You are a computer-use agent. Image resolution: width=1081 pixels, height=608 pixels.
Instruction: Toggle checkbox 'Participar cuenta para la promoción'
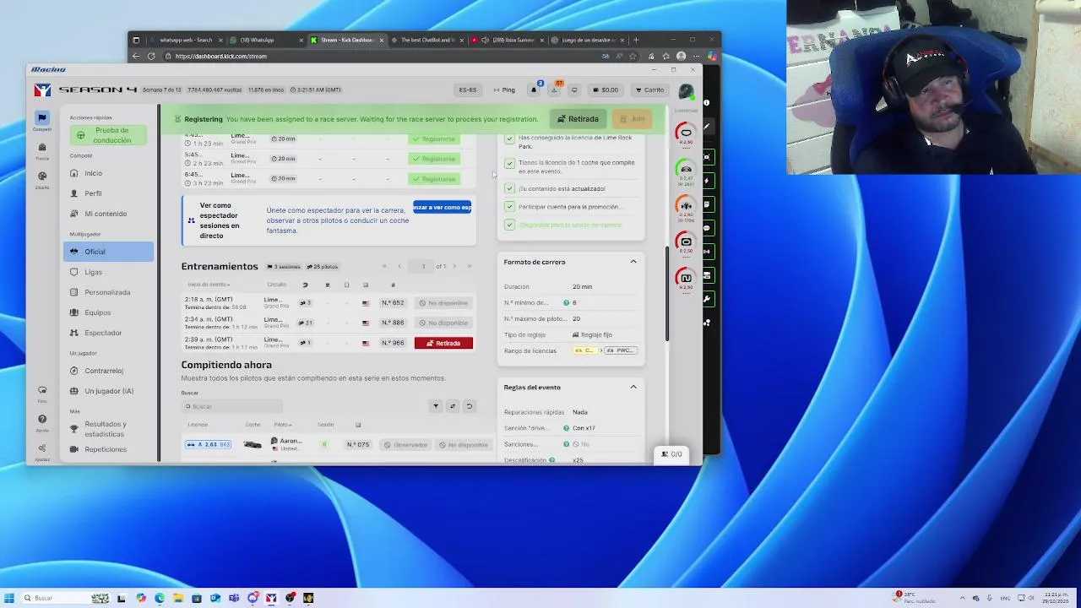pyautogui.click(x=509, y=206)
